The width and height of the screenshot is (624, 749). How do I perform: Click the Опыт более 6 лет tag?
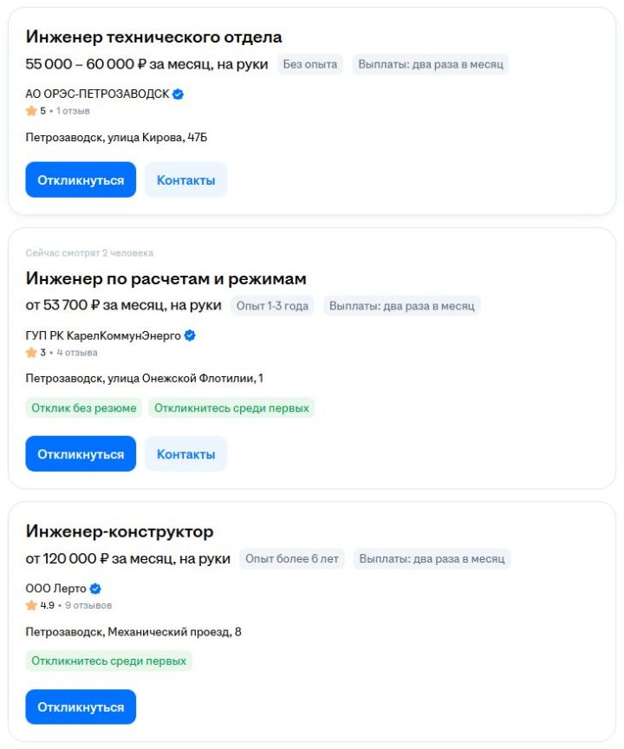(292, 558)
